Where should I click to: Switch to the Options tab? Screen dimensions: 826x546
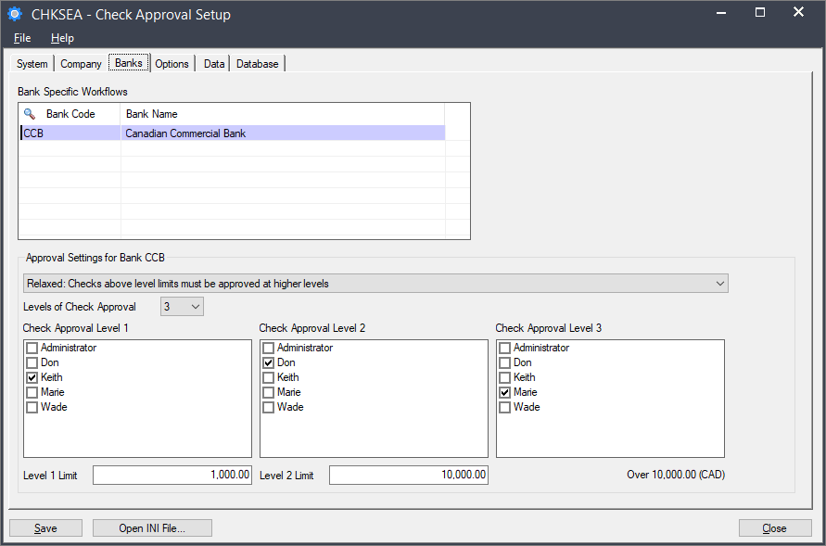pyautogui.click(x=172, y=64)
